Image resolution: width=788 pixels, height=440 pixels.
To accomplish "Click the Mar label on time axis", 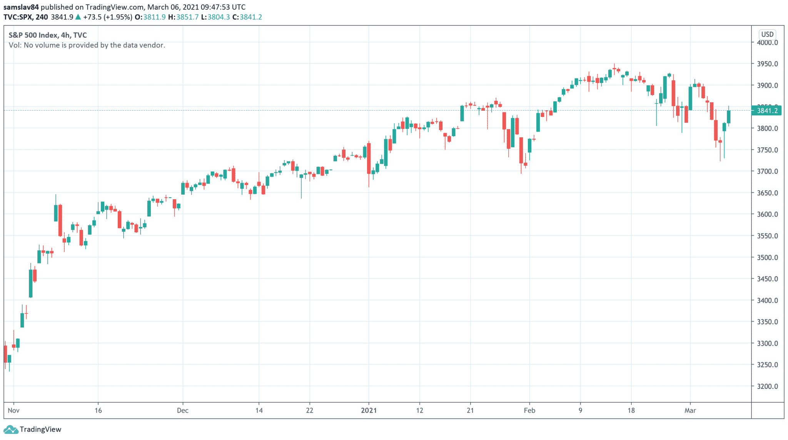I will (x=690, y=410).
